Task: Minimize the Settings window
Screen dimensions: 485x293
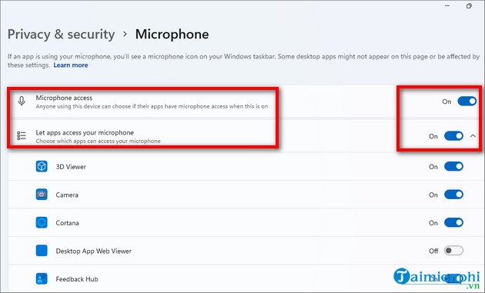Action: [x=447, y=6]
